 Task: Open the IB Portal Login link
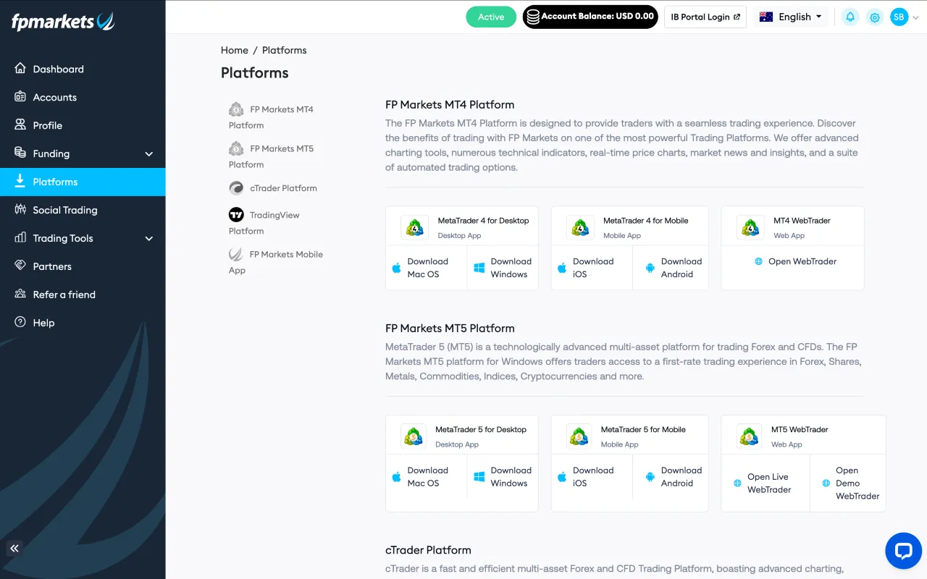[x=705, y=17]
